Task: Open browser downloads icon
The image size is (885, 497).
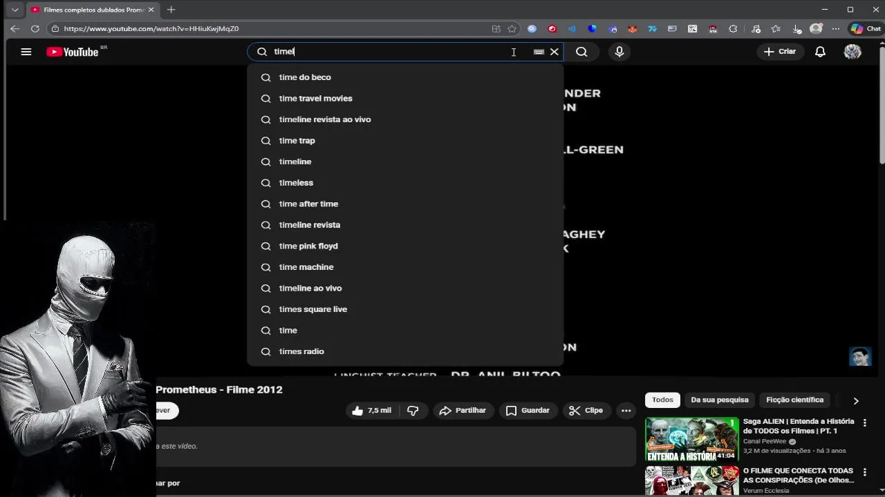Action: click(796, 29)
